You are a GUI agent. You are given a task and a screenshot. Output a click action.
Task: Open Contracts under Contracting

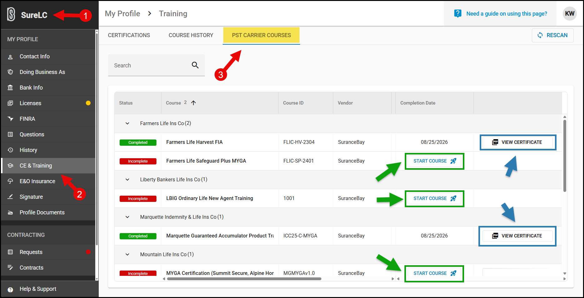[x=48, y=268]
